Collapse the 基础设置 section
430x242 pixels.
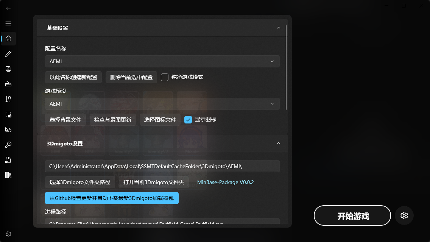(279, 28)
